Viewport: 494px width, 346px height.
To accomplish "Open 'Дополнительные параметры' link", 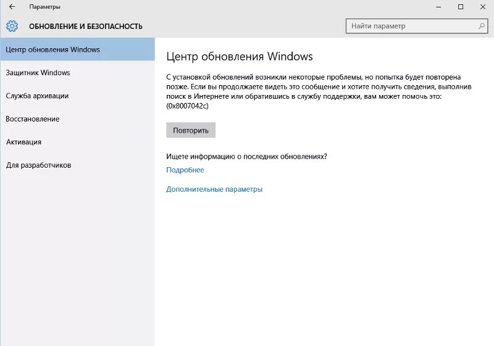I will pyautogui.click(x=214, y=189).
